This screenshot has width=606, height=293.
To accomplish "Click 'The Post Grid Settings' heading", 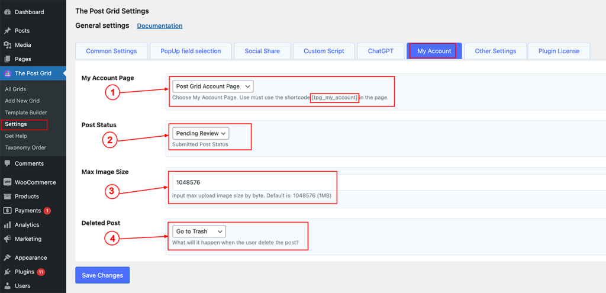I will point(112,11).
